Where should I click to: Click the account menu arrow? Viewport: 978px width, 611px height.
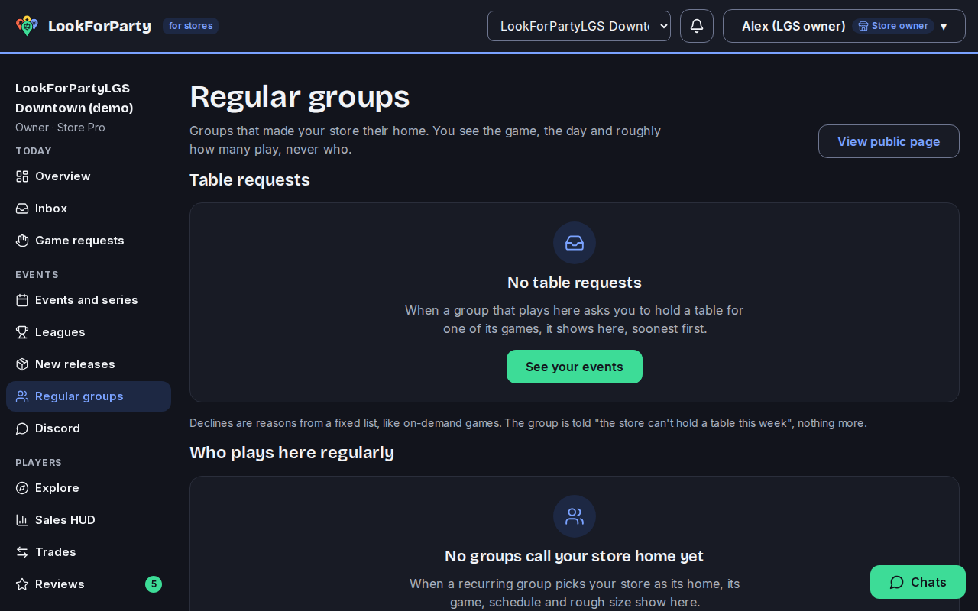coord(944,27)
